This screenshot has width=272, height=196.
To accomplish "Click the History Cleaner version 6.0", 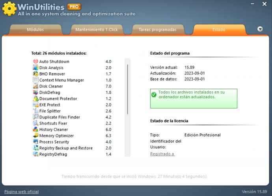I will 108,129.
